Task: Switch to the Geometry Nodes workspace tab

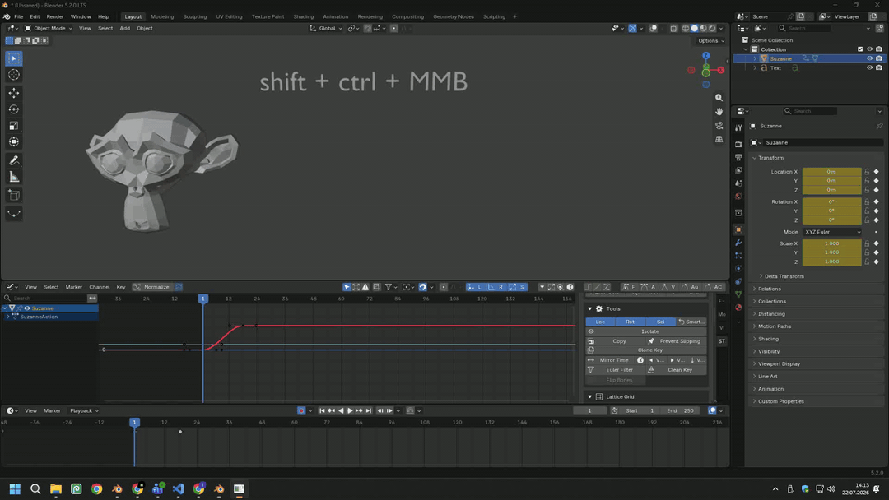Action: point(453,16)
